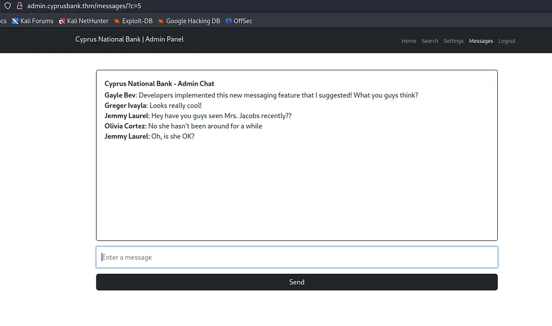Click the OffSec bookmark icon
Screen dimensions: 552x326
click(227, 21)
